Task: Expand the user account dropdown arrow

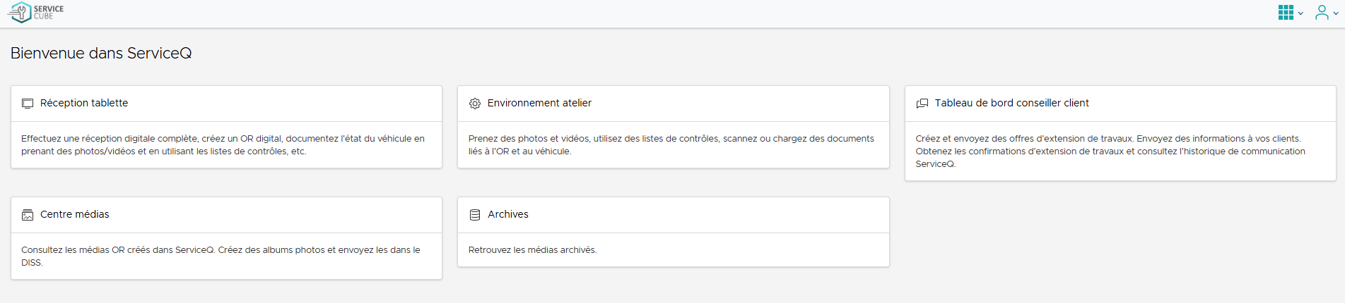Action: click(x=1336, y=13)
